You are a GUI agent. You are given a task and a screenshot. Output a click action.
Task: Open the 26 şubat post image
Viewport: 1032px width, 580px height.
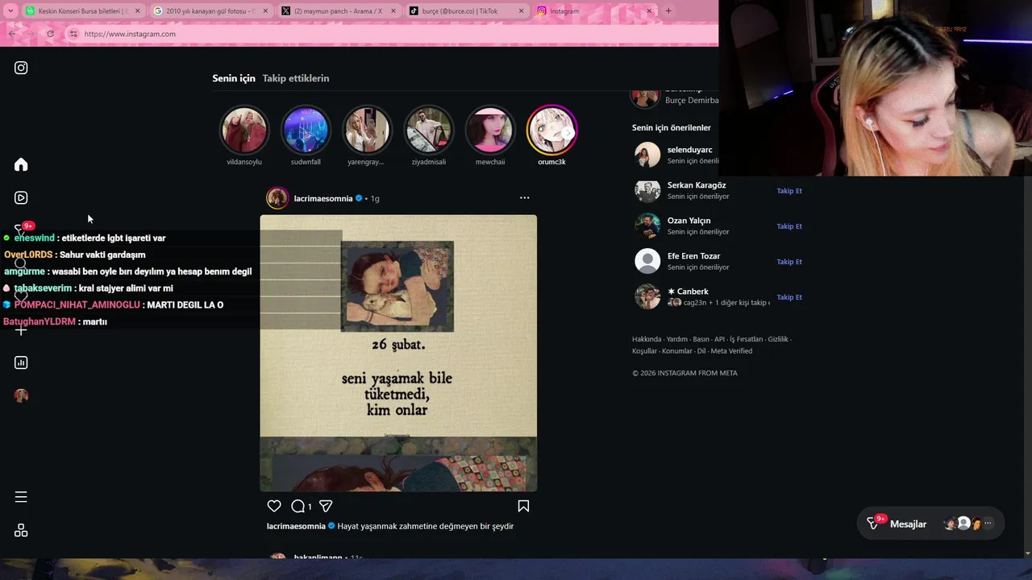pyautogui.click(x=398, y=353)
